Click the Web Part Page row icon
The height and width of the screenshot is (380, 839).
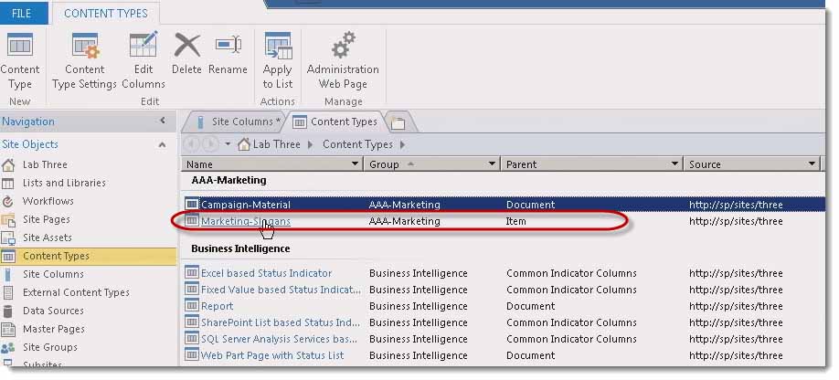[x=192, y=354]
